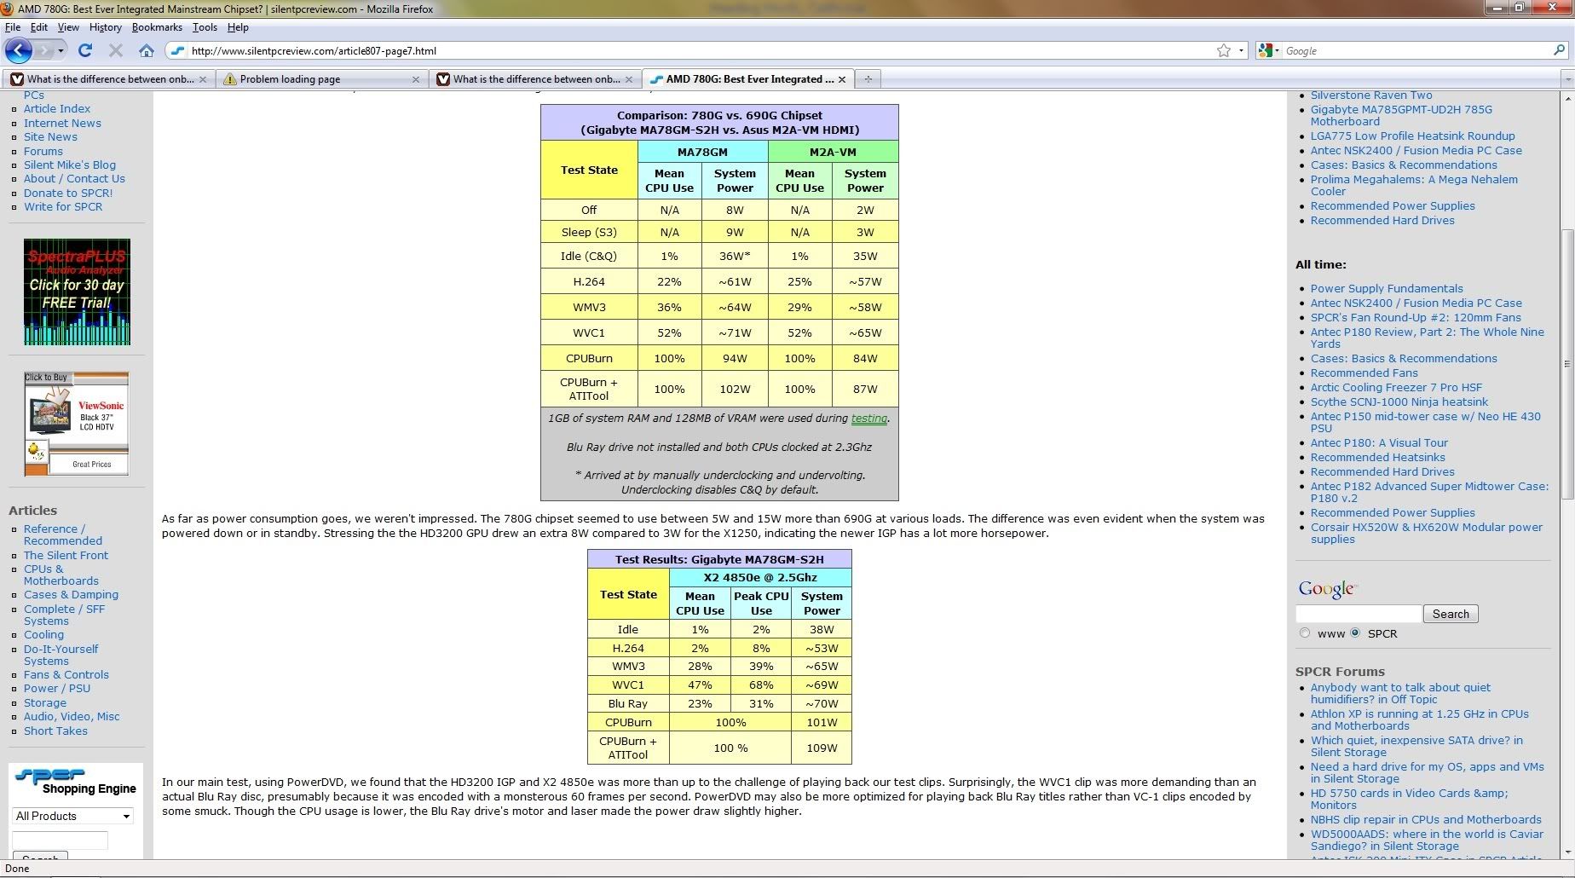
Task: Open the File menu
Action: [13, 27]
